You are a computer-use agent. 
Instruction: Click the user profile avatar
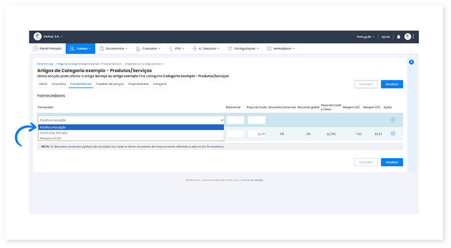[407, 37]
